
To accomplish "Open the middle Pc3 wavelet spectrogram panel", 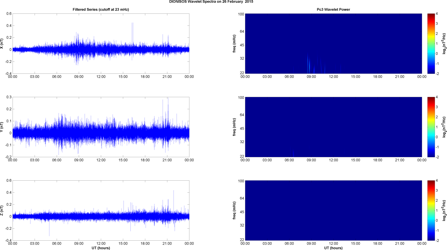I will [333, 127].
